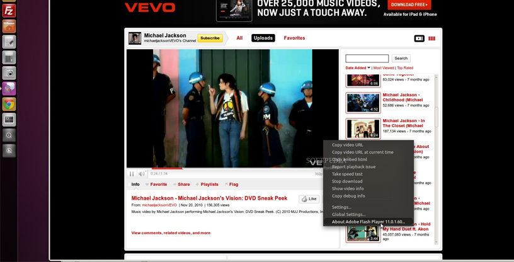Select the Favorites tab
This screenshot has height=262, width=514.
pyautogui.click(x=294, y=38)
